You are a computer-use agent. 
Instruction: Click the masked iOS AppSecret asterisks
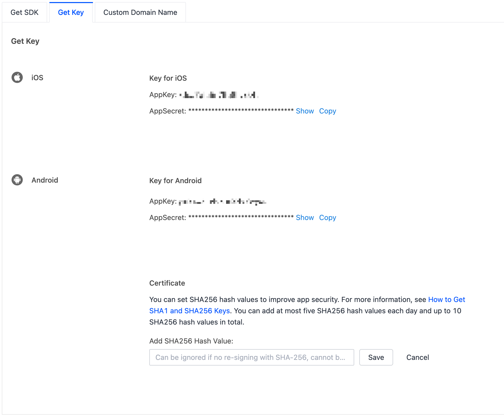[x=241, y=110]
